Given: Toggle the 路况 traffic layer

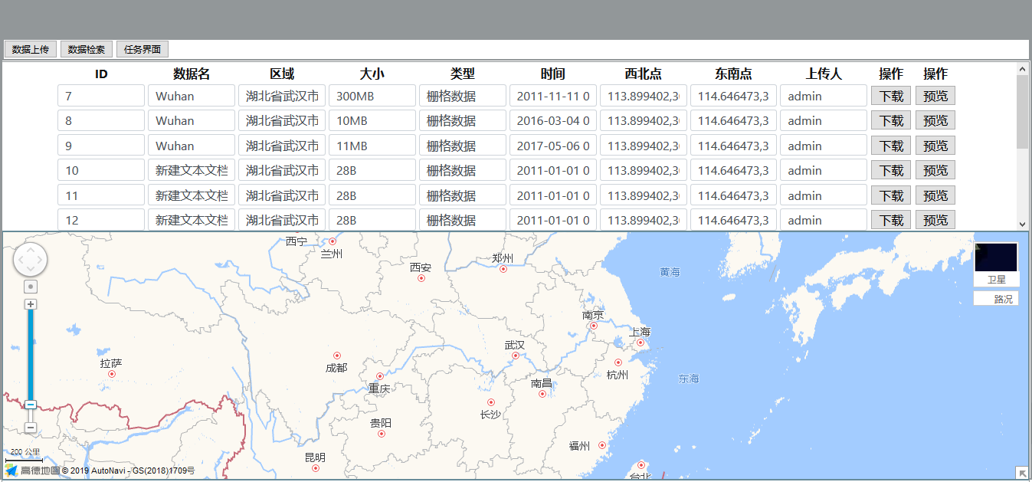Looking at the screenshot, I should click(996, 299).
